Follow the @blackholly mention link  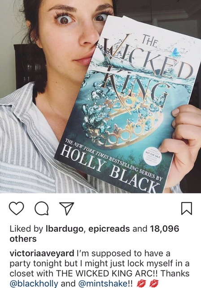point(34,283)
